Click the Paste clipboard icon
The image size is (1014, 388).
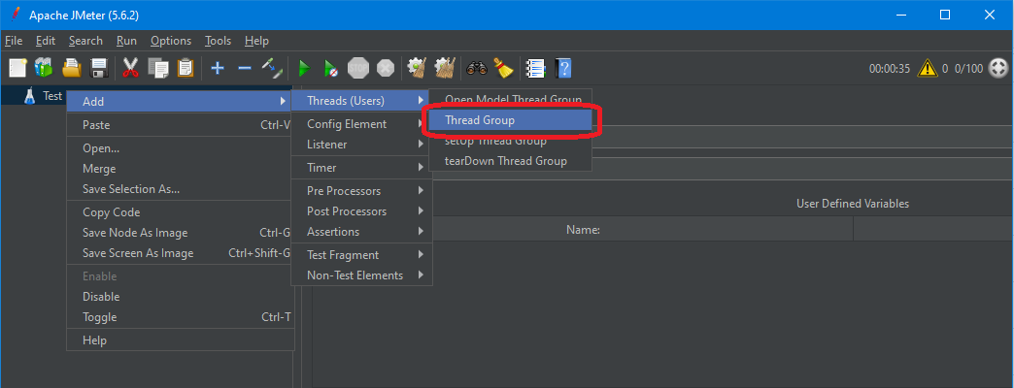pos(186,67)
